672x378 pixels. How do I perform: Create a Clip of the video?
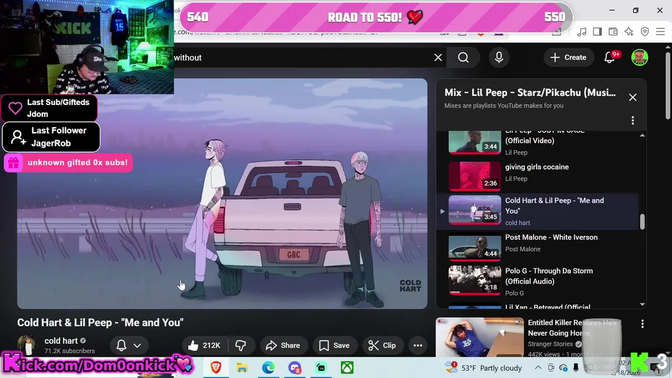tap(382, 345)
